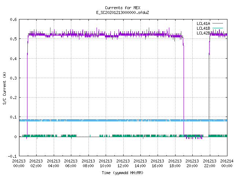Click the green LCL41B legend line sample
Screen dimensions: 234x176
(x=218, y=28)
